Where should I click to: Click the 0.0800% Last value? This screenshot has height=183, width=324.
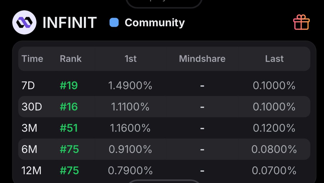point(274,149)
